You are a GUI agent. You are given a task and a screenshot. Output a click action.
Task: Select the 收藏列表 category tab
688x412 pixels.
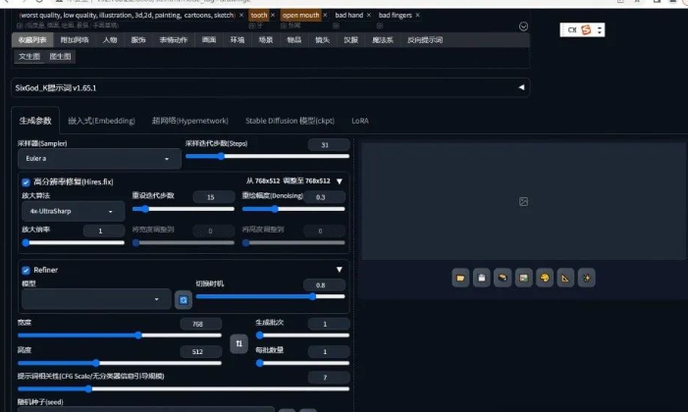pos(32,40)
